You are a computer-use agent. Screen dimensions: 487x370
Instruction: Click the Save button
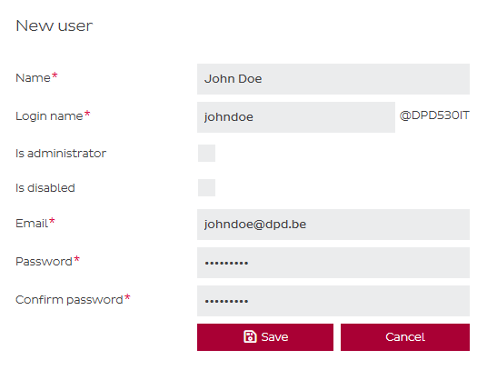pos(265,337)
